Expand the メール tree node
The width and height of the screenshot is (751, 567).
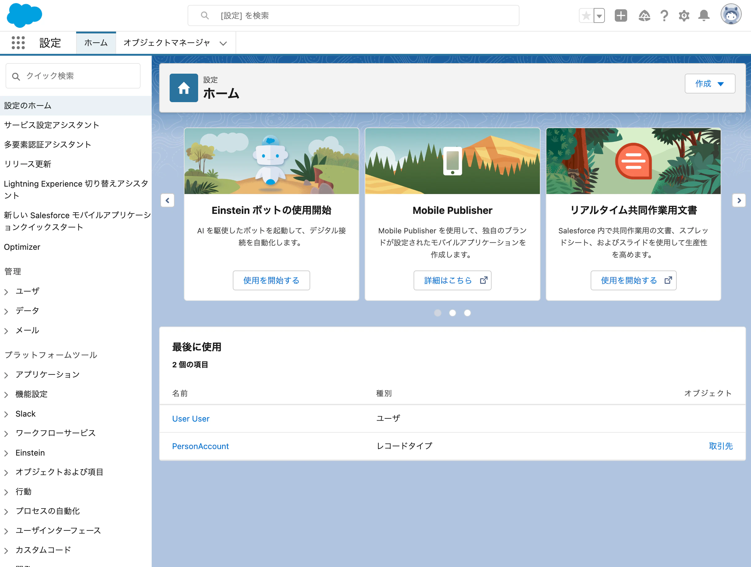(x=6, y=331)
